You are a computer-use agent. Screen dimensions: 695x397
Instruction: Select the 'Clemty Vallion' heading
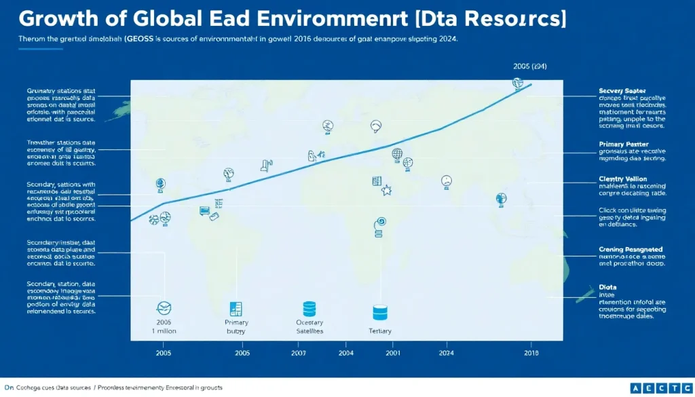pyautogui.click(x=622, y=179)
